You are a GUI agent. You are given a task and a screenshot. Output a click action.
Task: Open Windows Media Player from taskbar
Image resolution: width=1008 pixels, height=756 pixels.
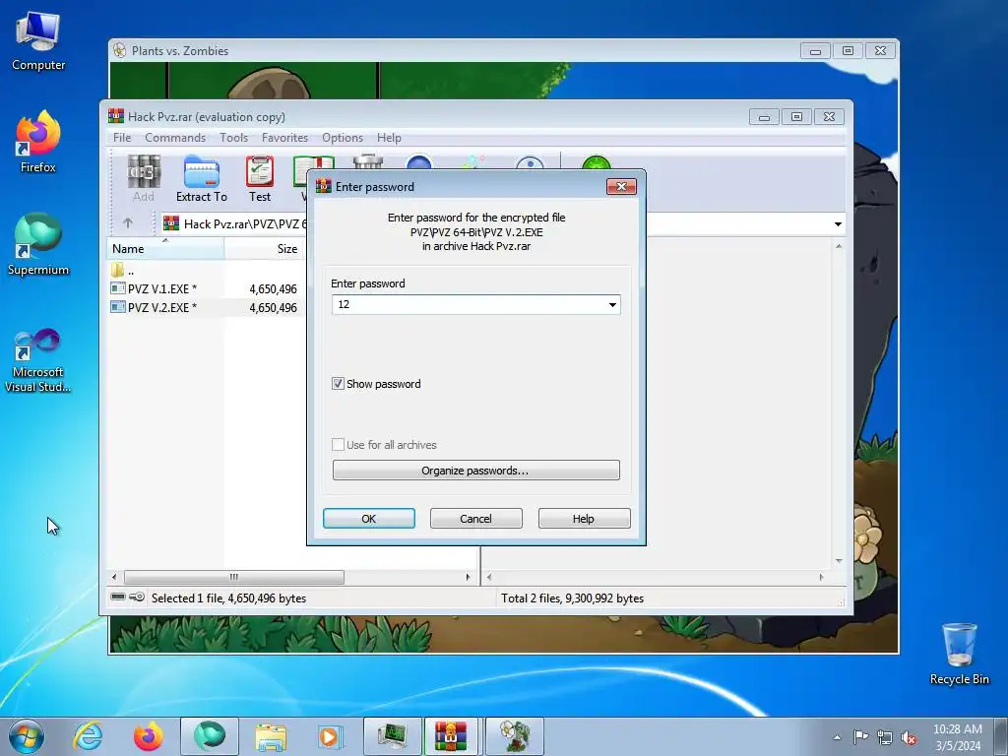[332, 736]
